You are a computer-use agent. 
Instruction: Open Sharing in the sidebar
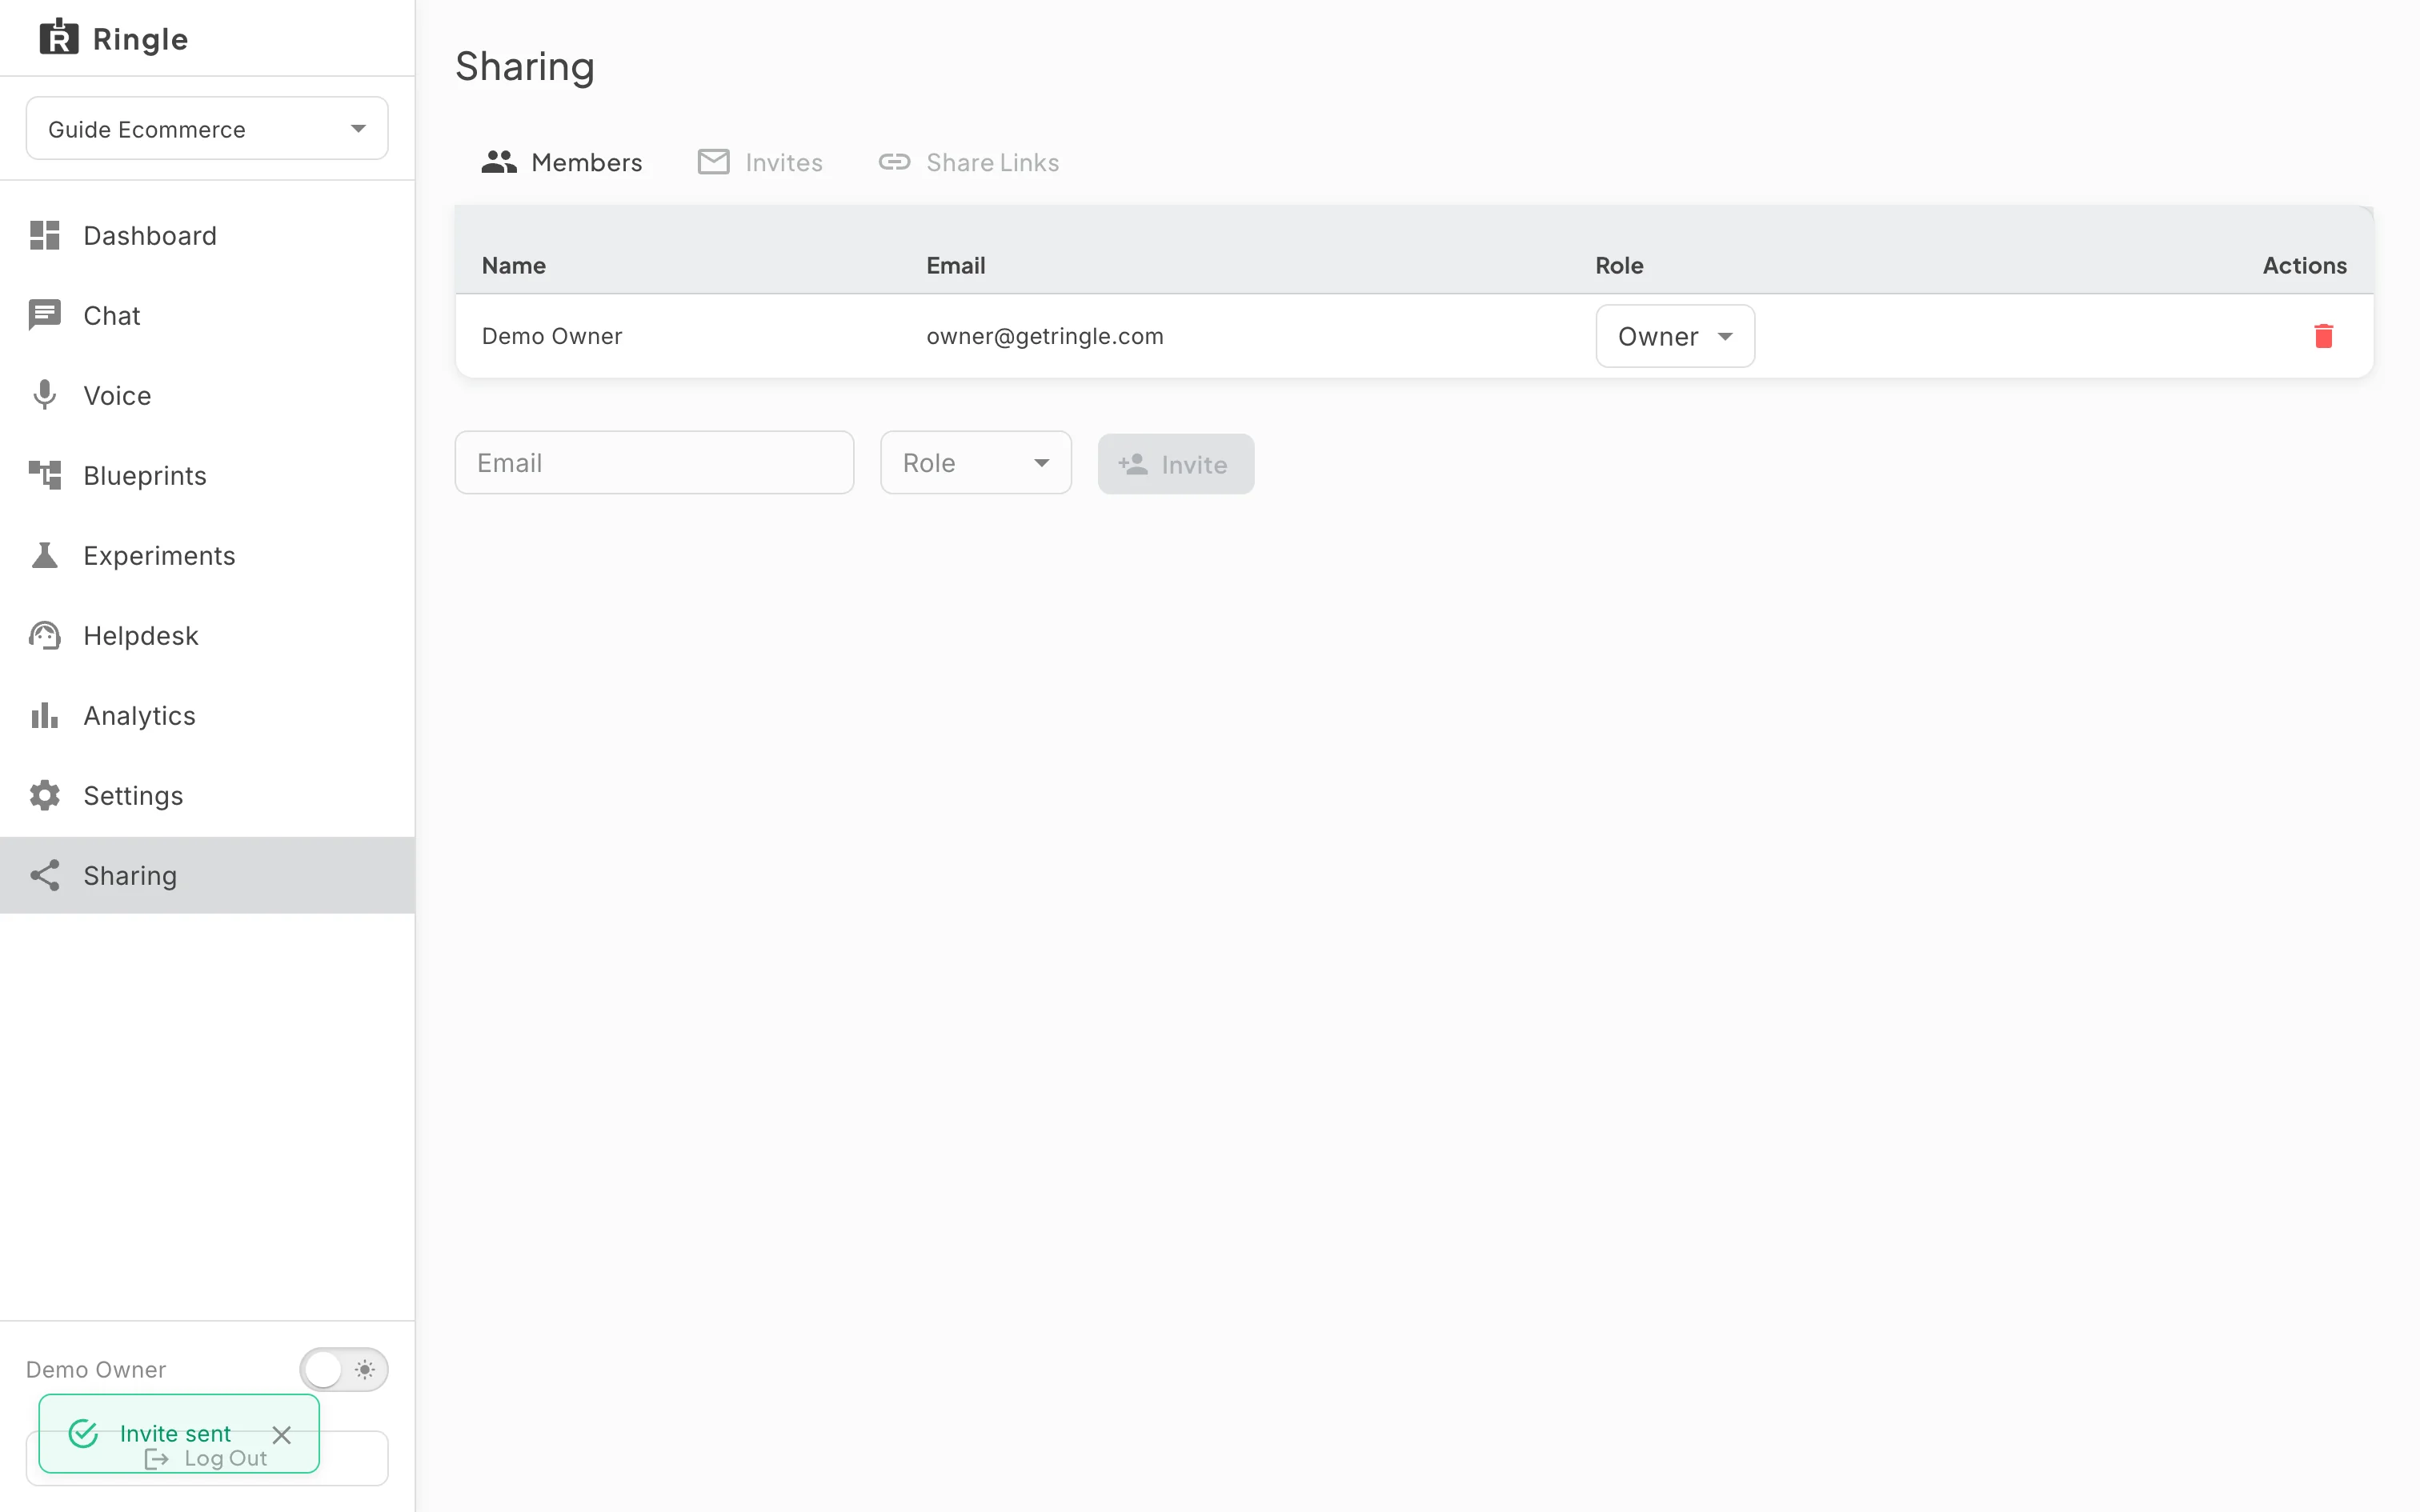(207, 875)
